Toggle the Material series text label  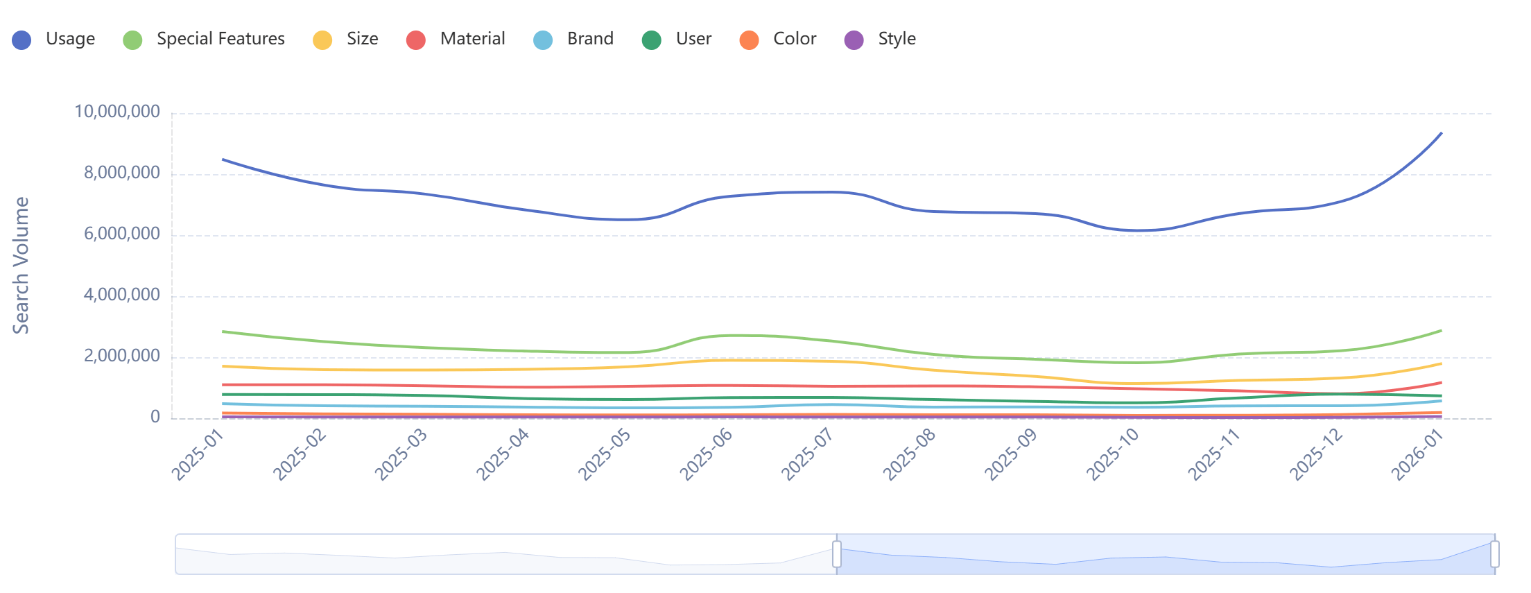tap(472, 39)
